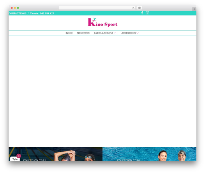Screen dimensions: 205x173
Task: Click the browser reader icon beside address bar
Action: 139,8
